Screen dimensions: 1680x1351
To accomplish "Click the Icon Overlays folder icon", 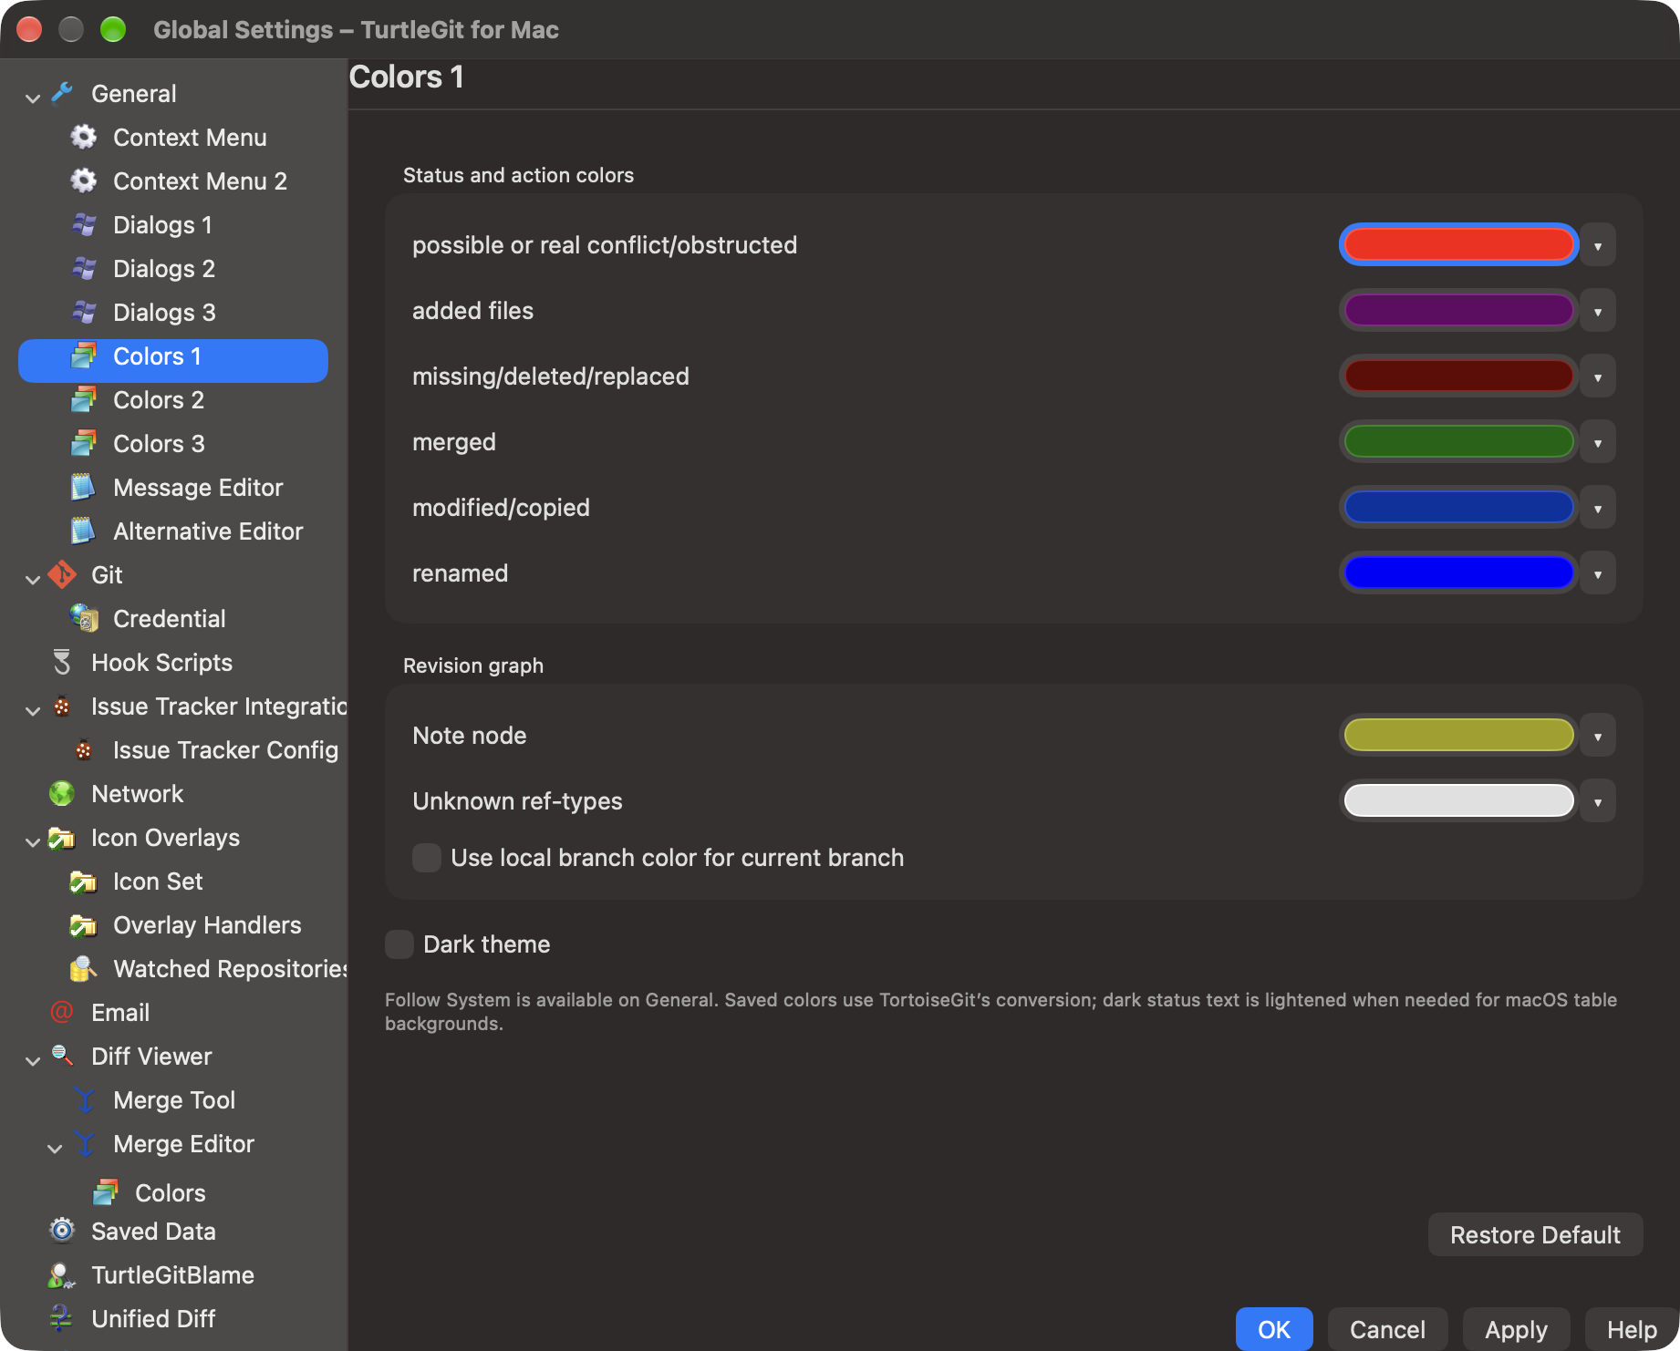I will click(x=62, y=837).
